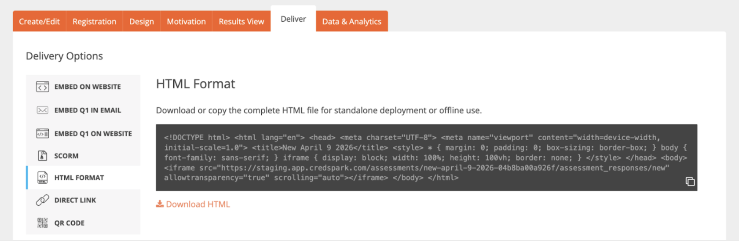Select the HTML FORMAT option label
739x241 pixels.
point(79,178)
